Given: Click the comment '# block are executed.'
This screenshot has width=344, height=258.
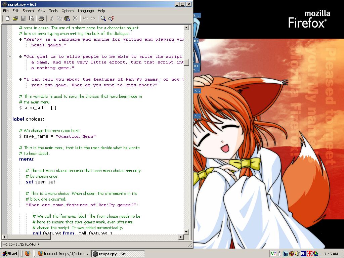Looking at the screenshot, I should click(46, 199).
